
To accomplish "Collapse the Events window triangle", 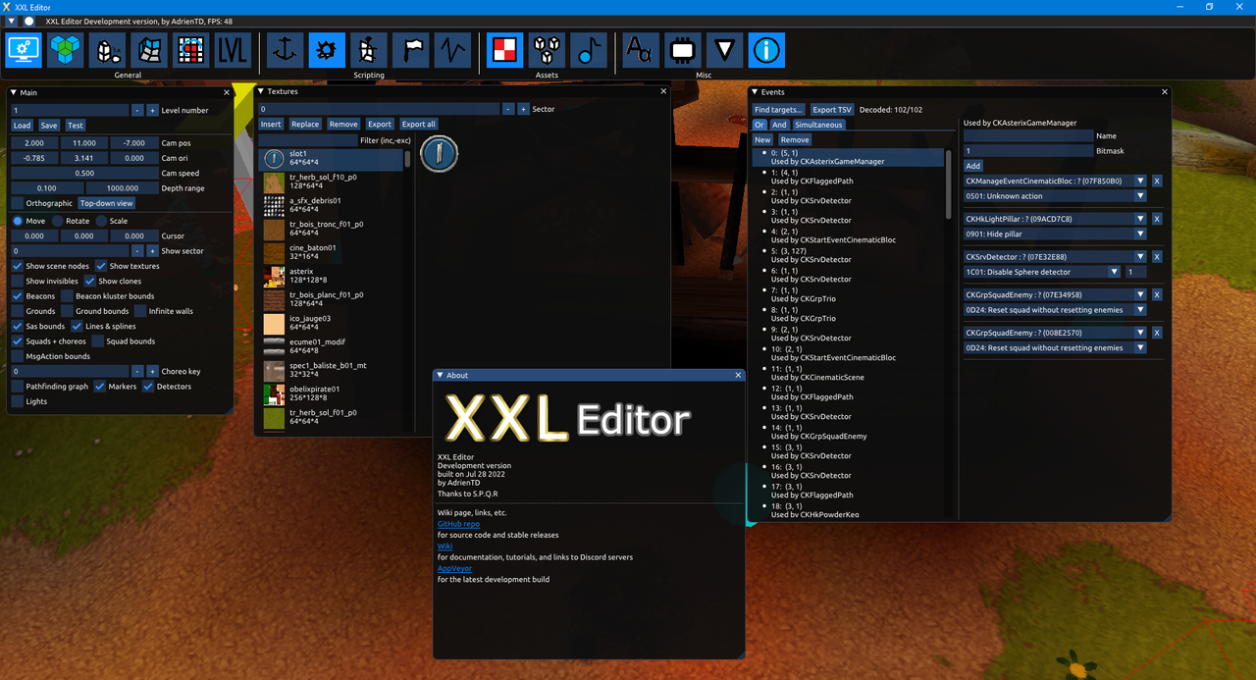I will 755,92.
